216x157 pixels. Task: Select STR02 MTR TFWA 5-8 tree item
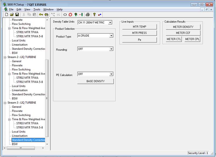coord(30,82)
